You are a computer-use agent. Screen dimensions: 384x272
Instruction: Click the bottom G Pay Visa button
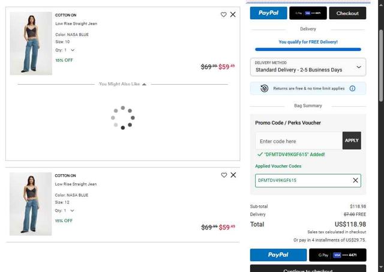[337, 255]
